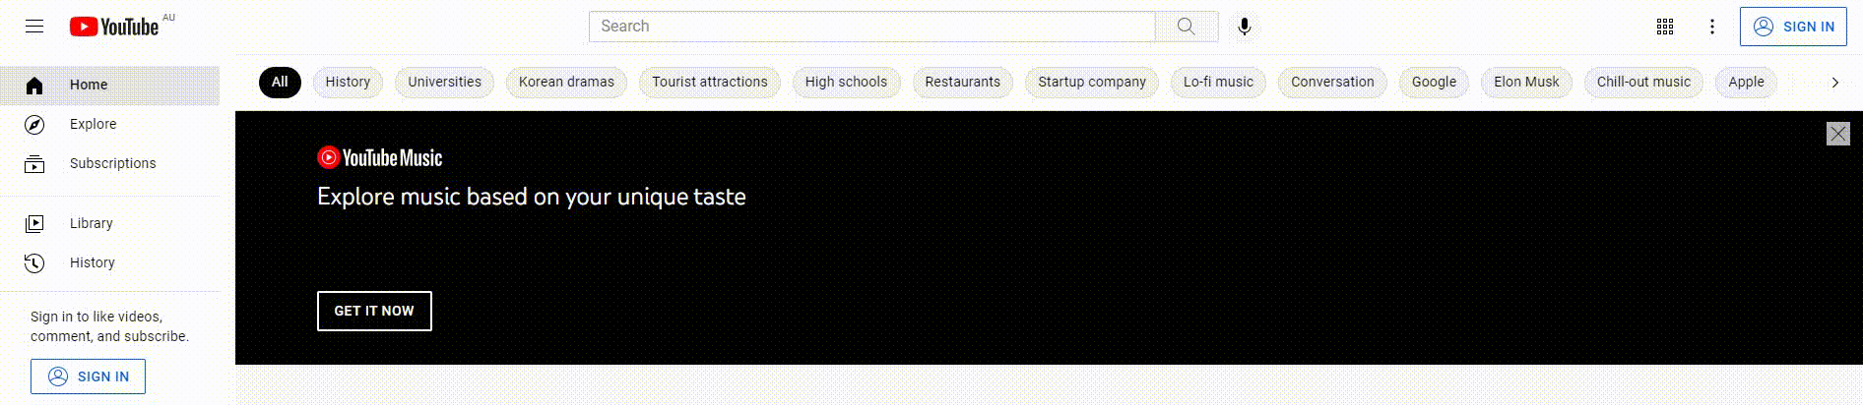Start voice search with microphone
The image size is (1863, 405).
click(x=1245, y=27)
